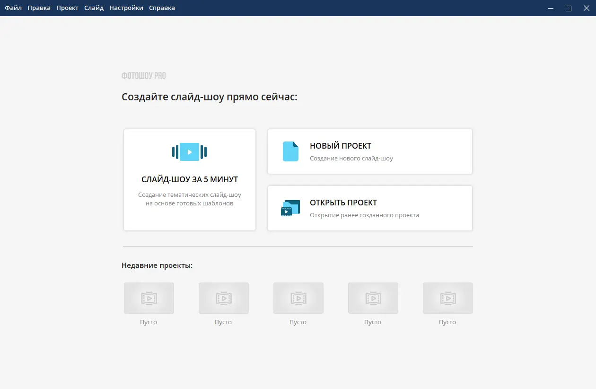Start Слайд-шоу за 5 минут
Image resolution: width=596 pixels, height=389 pixels.
tap(190, 180)
